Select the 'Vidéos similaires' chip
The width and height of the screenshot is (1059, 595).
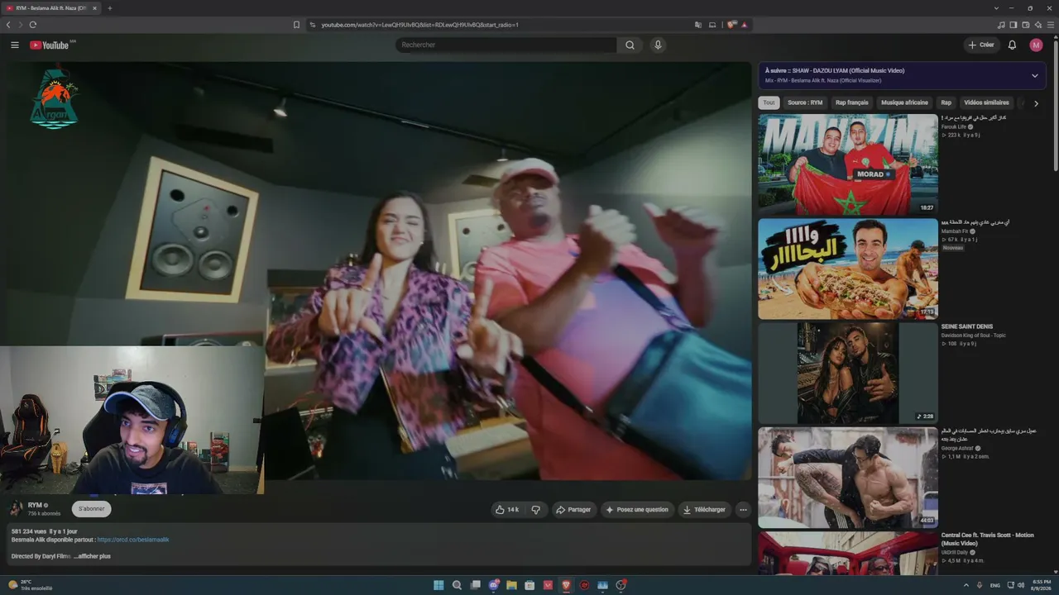coord(986,103)
